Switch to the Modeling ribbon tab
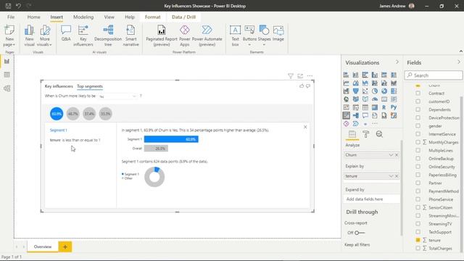Image resolution: width=464 pixels, height=261 pixels. tap(83, 17)
